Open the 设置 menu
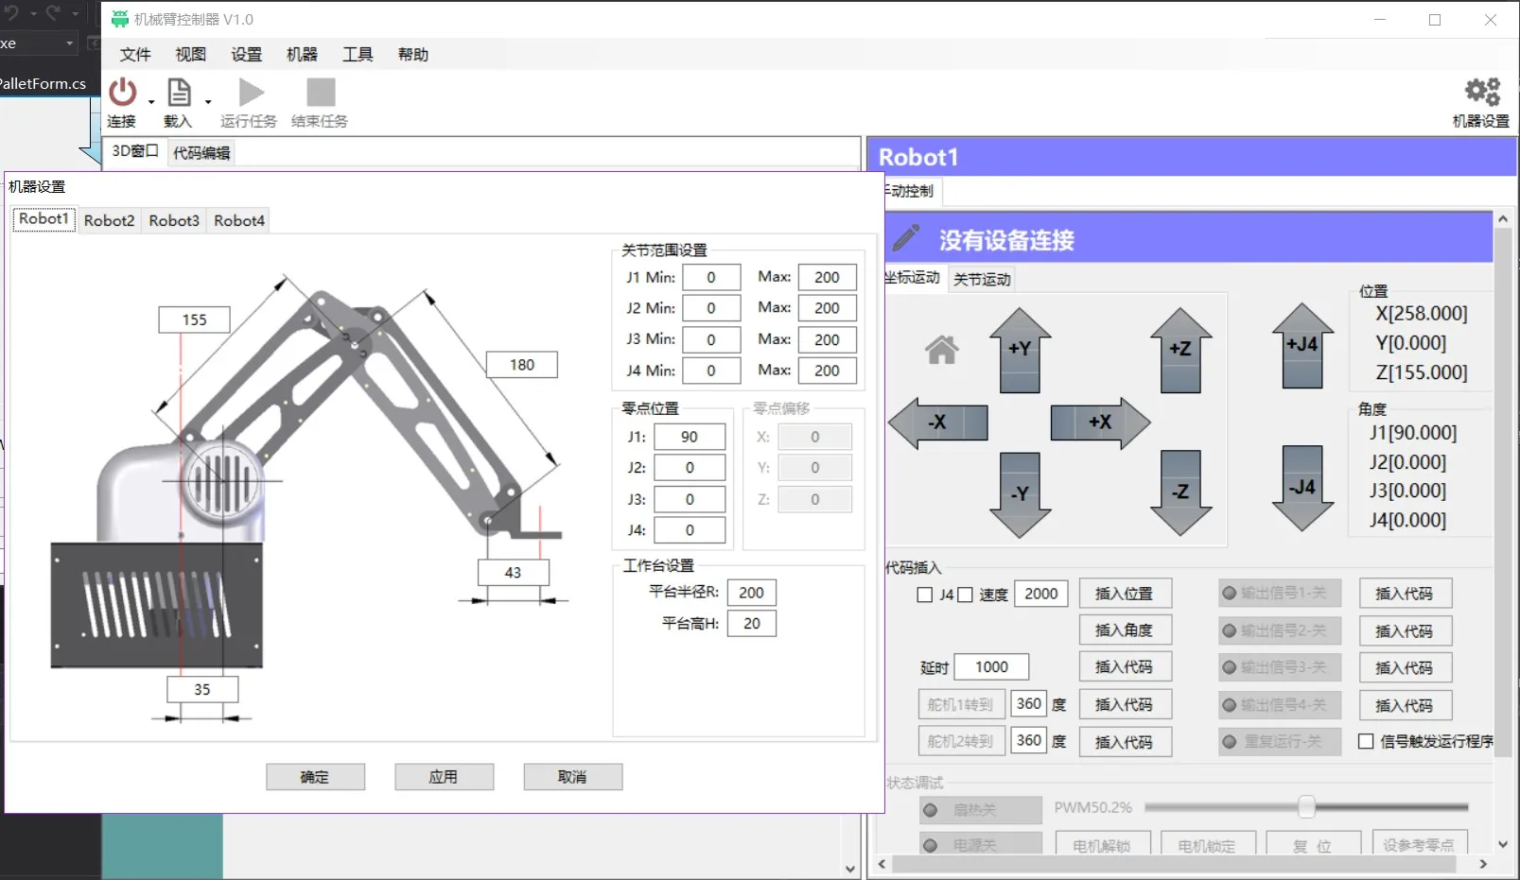Viewport: 1520px width, 880px height. coord(246,55)
